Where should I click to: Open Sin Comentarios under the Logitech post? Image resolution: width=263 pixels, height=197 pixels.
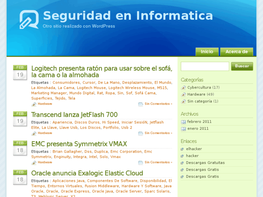(x=158, y=104)
